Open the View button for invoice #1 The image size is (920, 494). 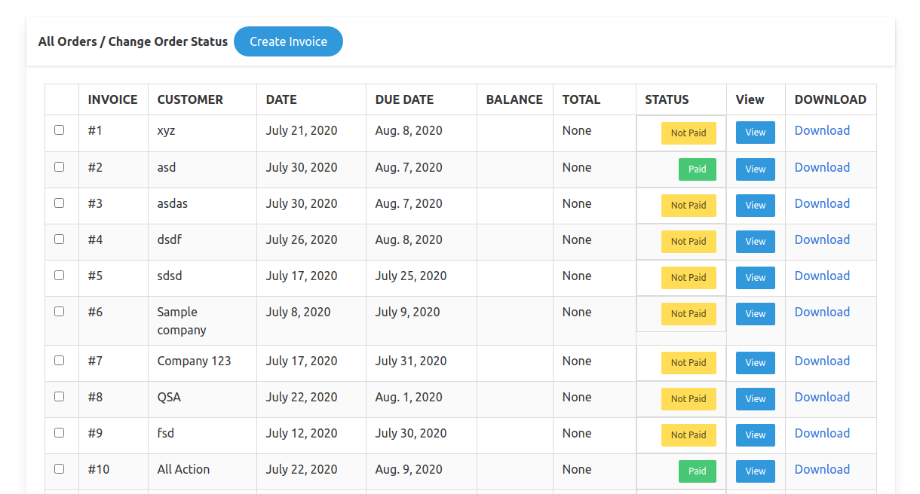[x=755, y=133]
